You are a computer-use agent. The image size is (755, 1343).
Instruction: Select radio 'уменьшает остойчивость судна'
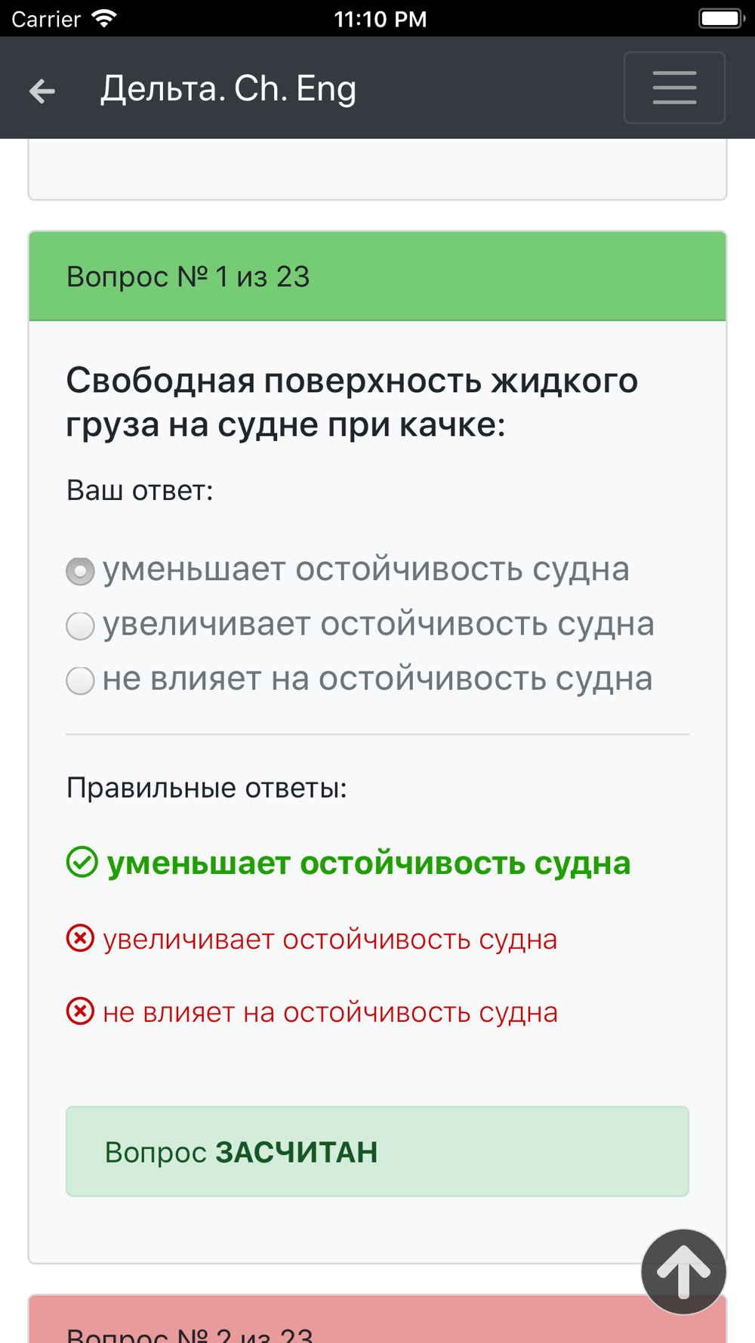80,571
